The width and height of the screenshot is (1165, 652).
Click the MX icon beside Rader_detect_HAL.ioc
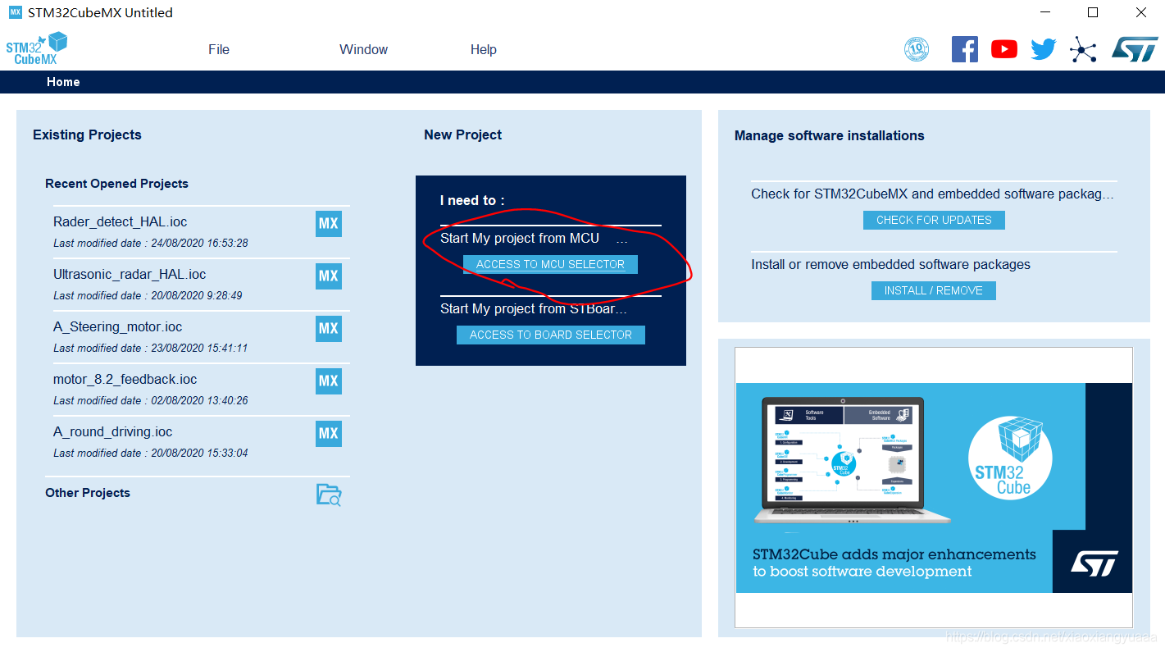tap(329, 224)
